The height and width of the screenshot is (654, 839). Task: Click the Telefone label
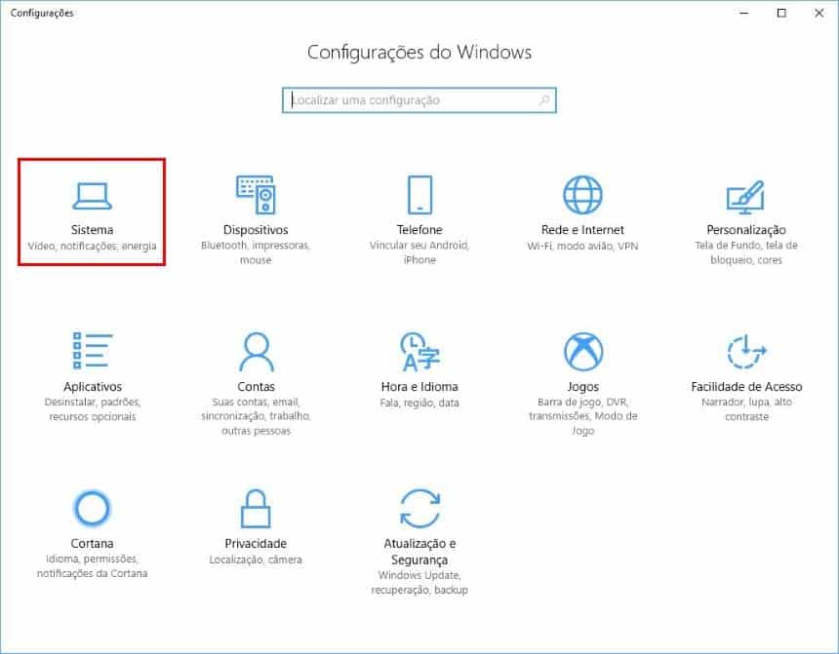point(419,230)
